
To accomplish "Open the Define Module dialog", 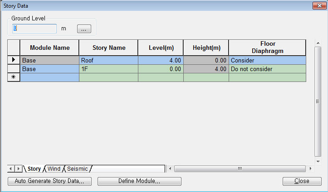I will click(139, 181).
